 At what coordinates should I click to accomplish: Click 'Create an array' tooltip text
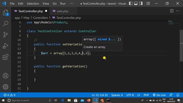[x=94, y=47]
